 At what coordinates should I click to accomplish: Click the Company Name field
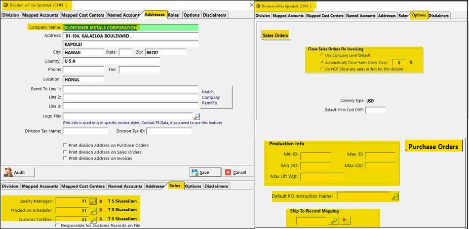tap(131, 28)
